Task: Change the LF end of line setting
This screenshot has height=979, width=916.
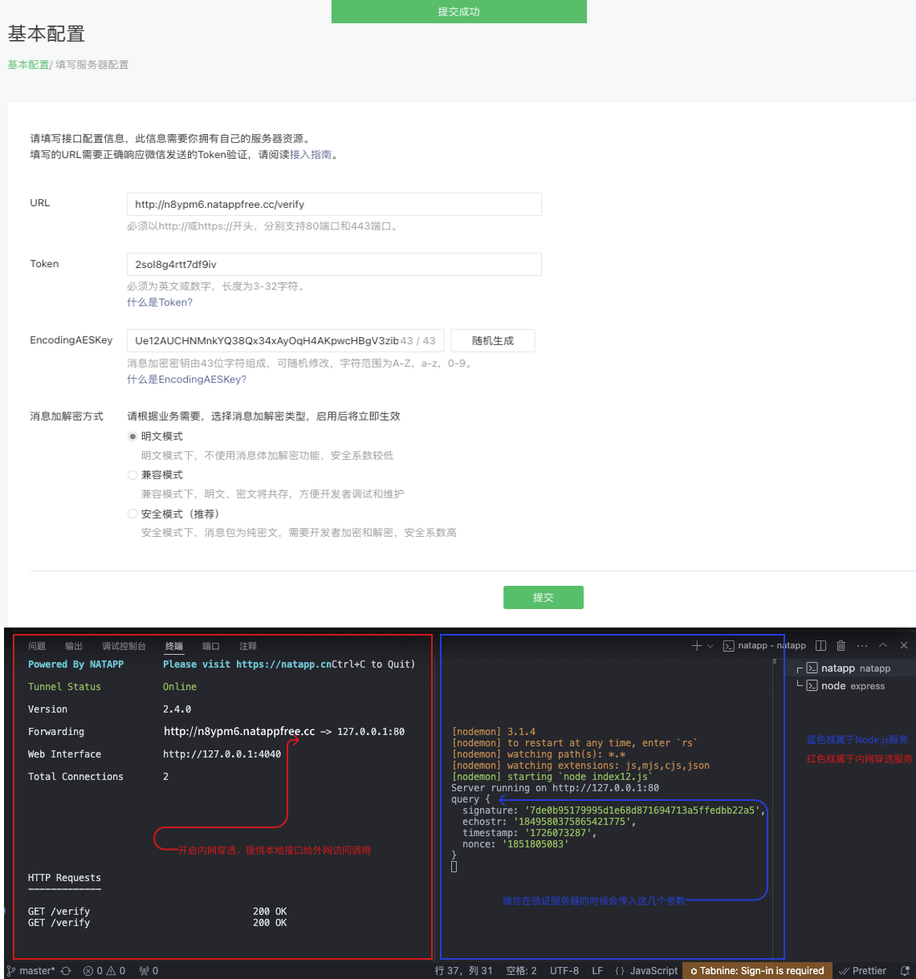Action: [x=597, y=971]
